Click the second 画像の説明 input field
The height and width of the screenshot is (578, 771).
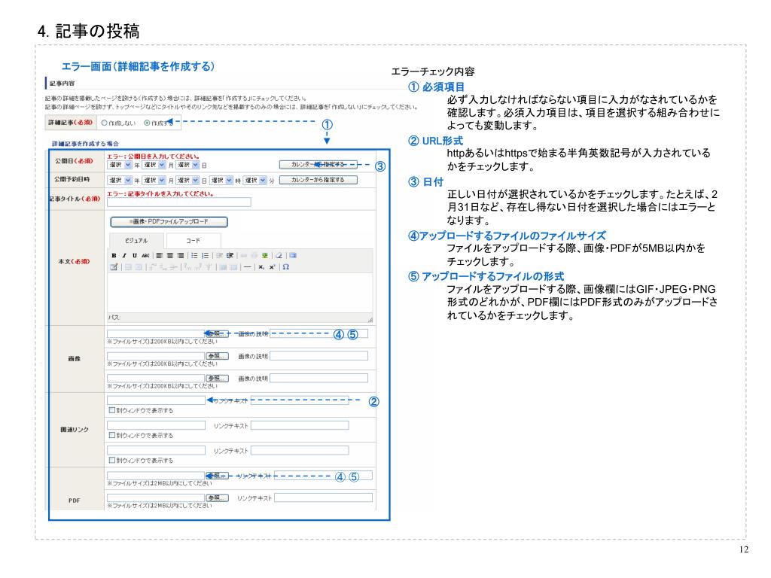(x=318, y=356)
